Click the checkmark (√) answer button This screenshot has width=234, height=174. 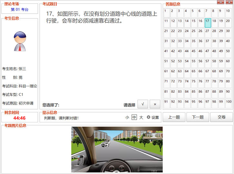pyautogui.click(x=143, y=104)
